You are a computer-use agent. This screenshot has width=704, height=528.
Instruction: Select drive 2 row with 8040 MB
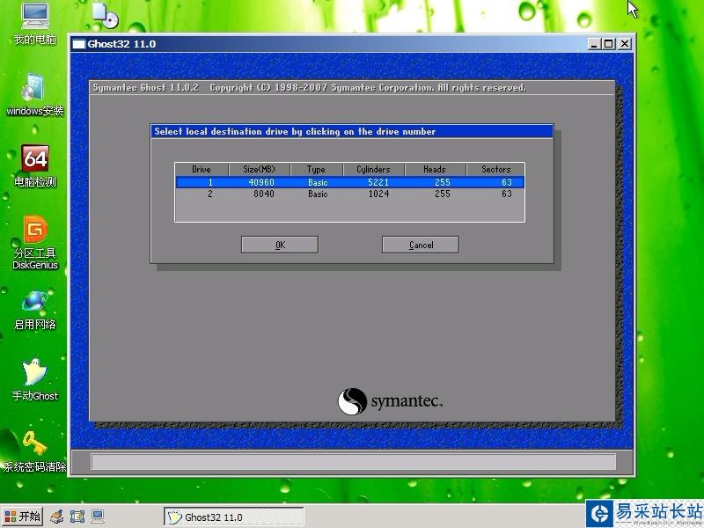point(349,194)
